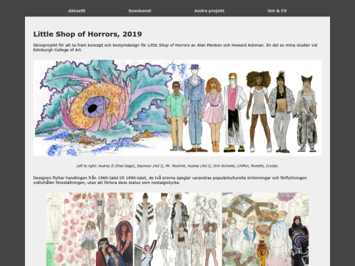Click the paragraph starting 'Skissprojekt för att'
355x266 pixels.
coord(176,47)
